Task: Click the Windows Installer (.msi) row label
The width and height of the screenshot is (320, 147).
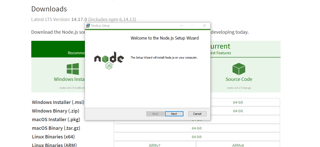Action: (x=58, y=102)
